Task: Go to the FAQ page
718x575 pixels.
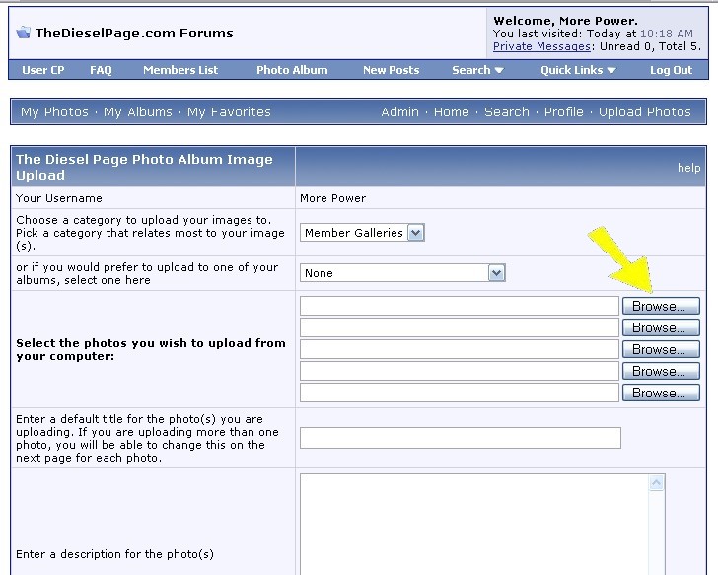Action: pyautogui.click(x=101, y=70)
